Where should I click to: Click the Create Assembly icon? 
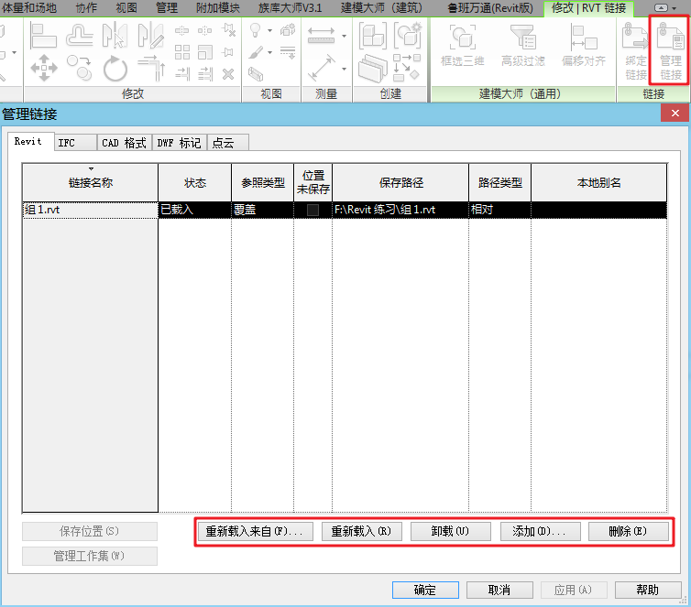[372, 36]
